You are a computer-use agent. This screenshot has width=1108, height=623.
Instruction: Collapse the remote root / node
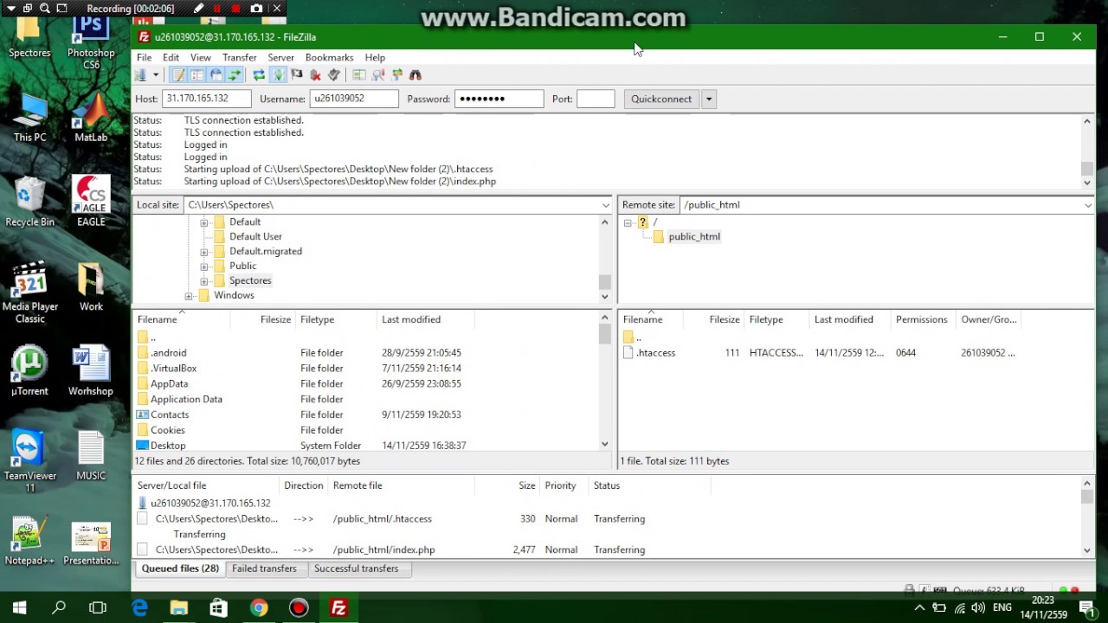(x=628, y=222)
